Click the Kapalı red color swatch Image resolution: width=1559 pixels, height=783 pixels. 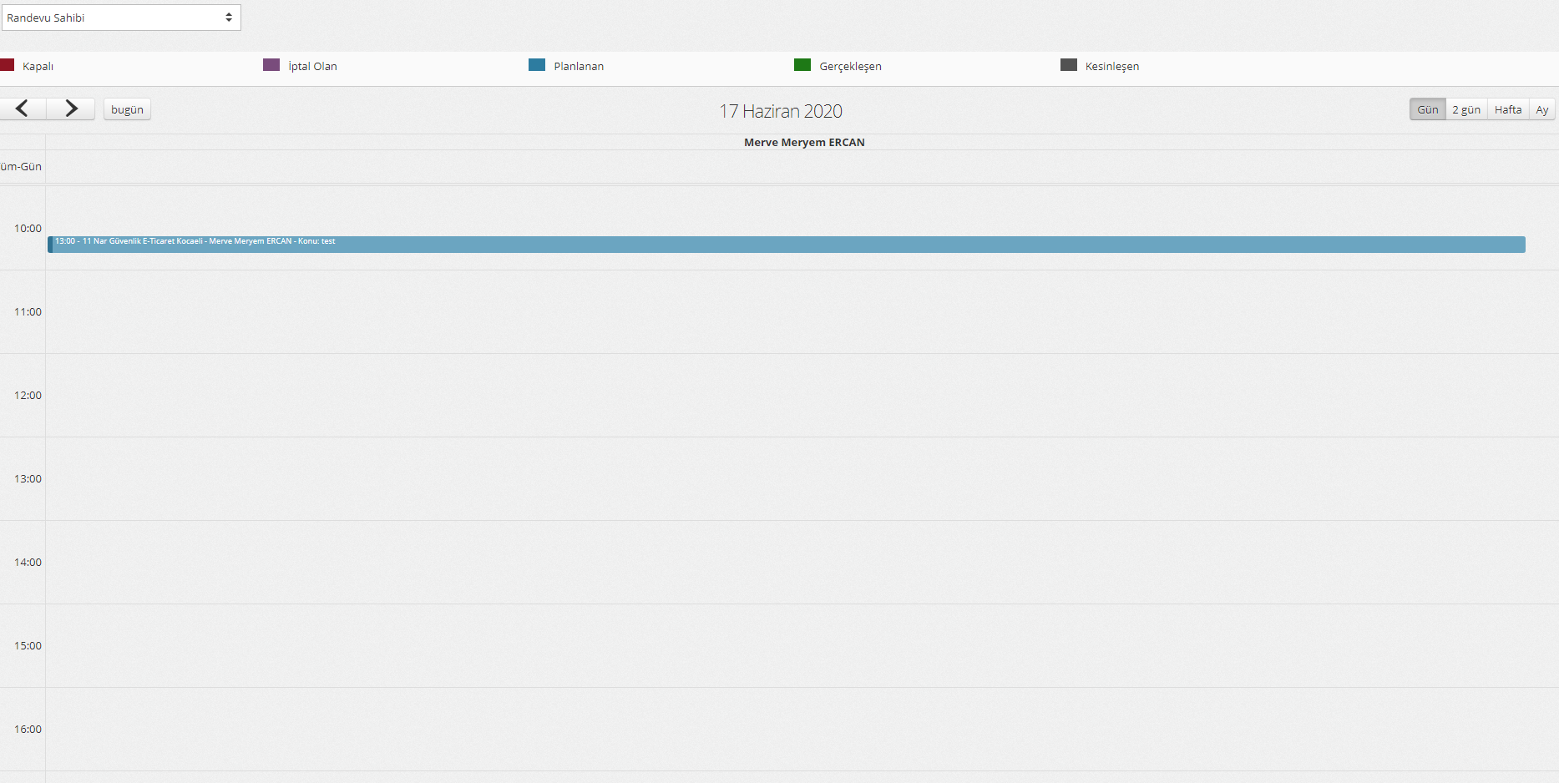tap(8, 65)
